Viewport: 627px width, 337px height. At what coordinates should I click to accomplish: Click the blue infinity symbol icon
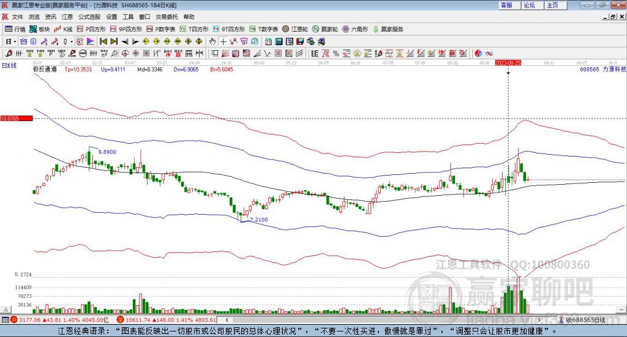tap(489, 53)
